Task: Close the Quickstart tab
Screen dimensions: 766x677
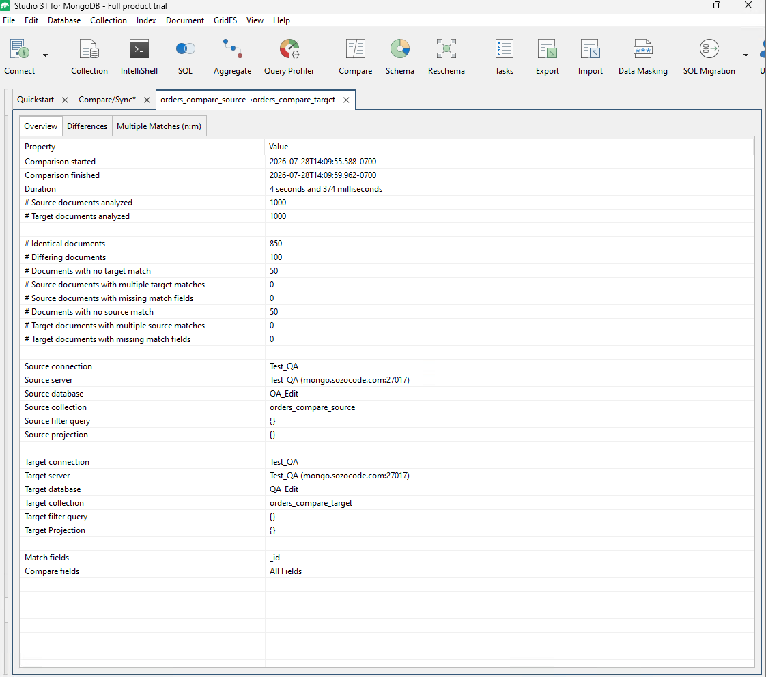Action: point(65,100)
